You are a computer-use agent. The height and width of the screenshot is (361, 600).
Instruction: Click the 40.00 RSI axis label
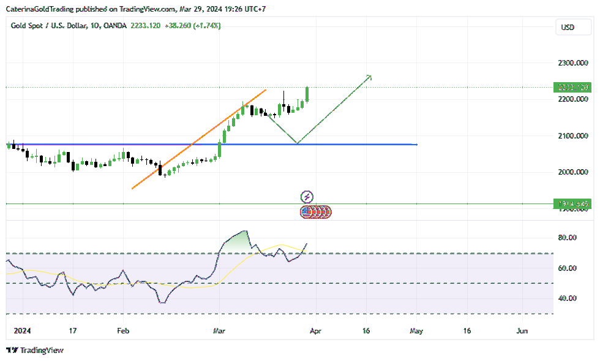(567, 298)
